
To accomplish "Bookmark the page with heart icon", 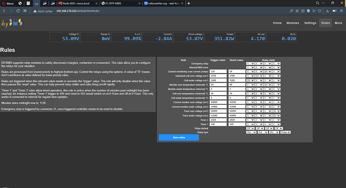I will (x=319, y=11).
